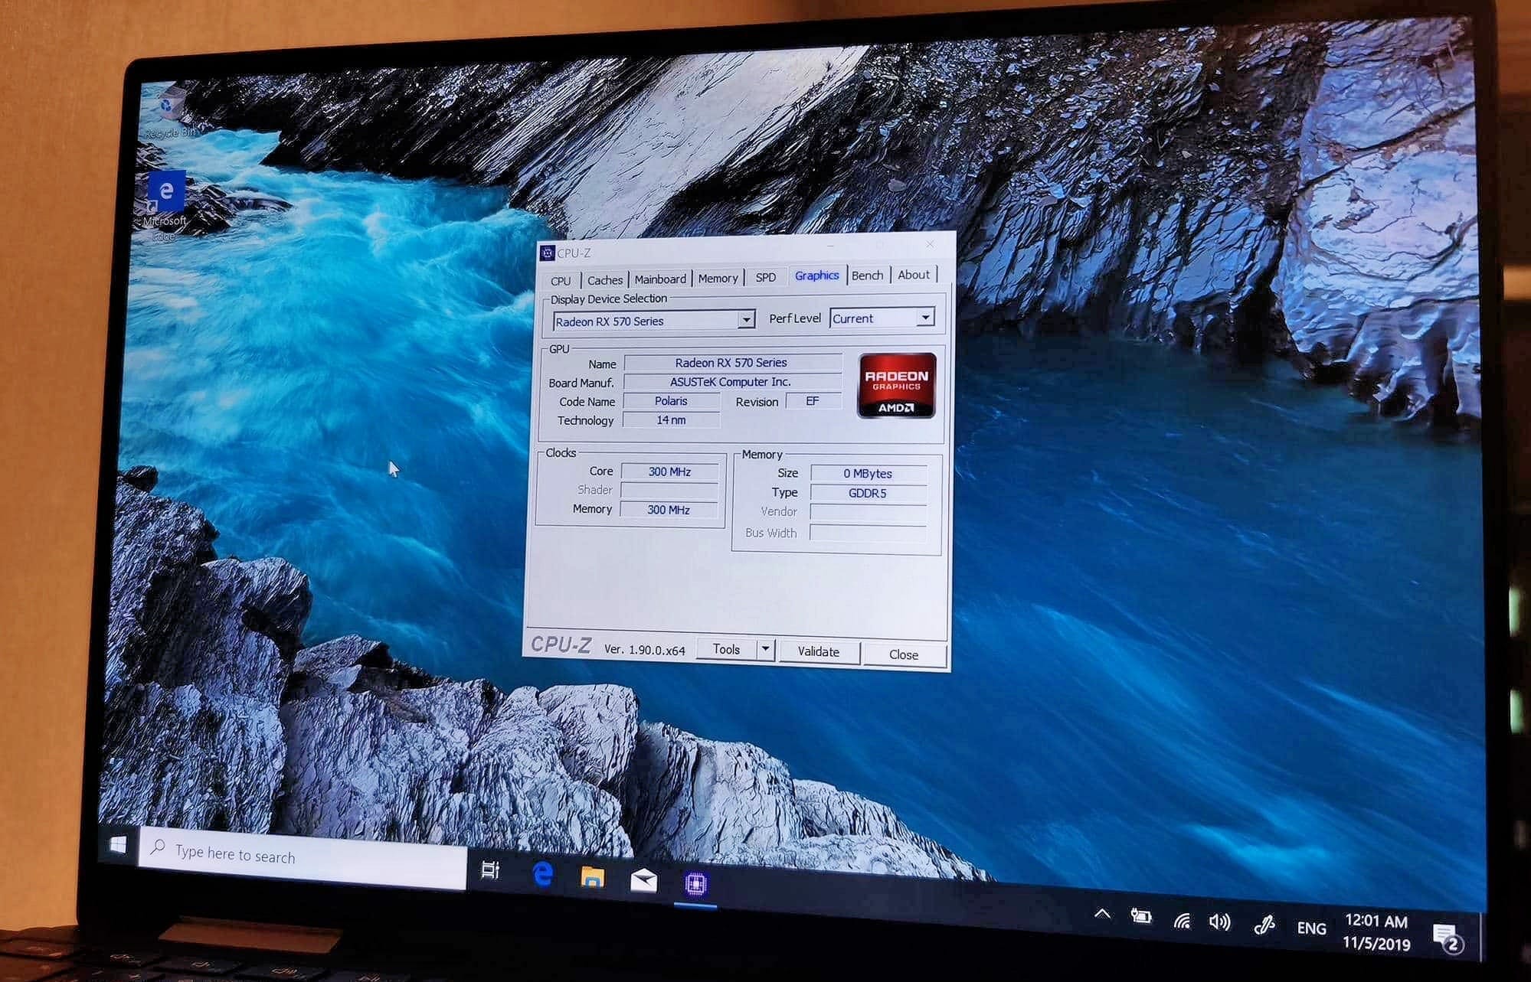The width and height of the screenshot is (1531, 982).
Task: Click the Revision EF value
Action: click(813, 401)
